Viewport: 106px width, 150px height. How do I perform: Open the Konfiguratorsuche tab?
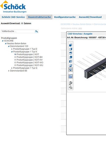pyautogui.click(x=65, y=17)
